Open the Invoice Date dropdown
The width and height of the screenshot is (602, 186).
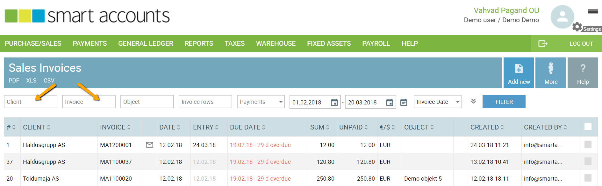(x=438, y=102)
